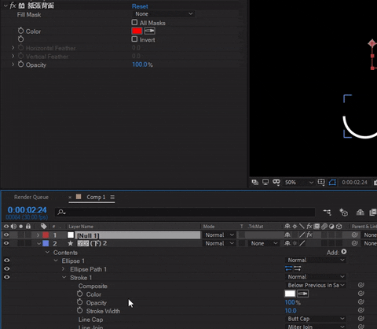
Task: Open the Line Cap Butt Cap dropdown
Action: point(316,319)
